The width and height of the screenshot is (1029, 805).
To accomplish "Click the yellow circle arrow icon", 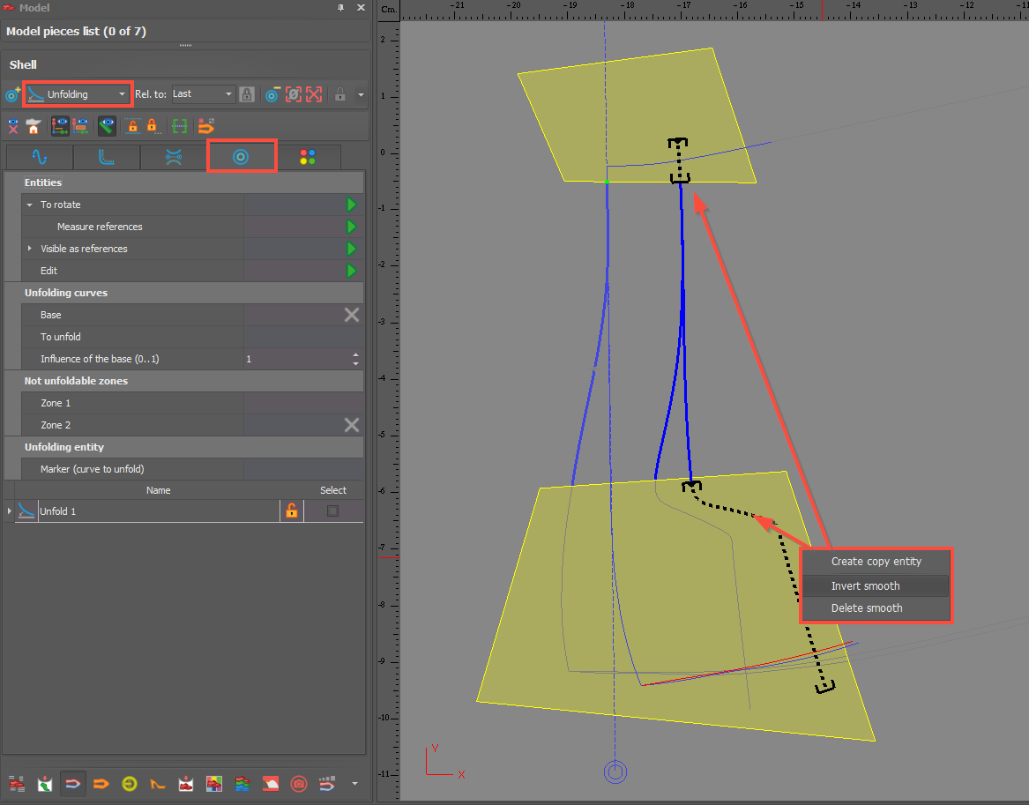I will point(130,783).
